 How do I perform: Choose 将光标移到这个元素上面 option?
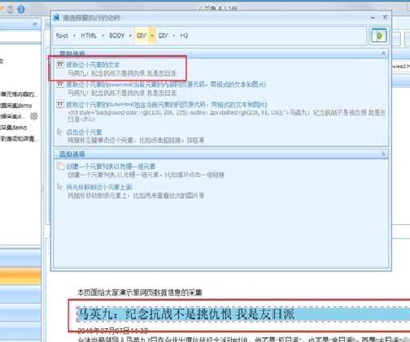(x=99, y=187)
